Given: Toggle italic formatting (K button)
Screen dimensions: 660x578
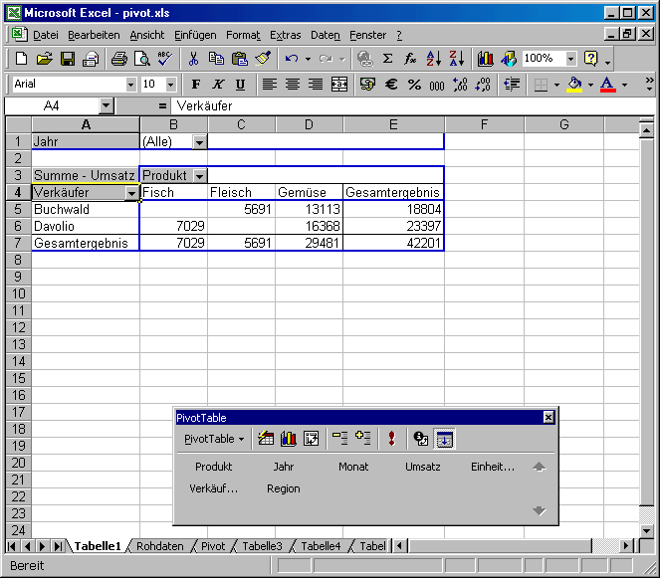Looking at the screenshot, I should 216,85.
